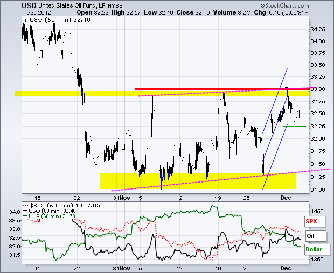The image size is (334, 273).
Task: Click the 34.0 label on indicator left axis
Action: tap(15, 212)
